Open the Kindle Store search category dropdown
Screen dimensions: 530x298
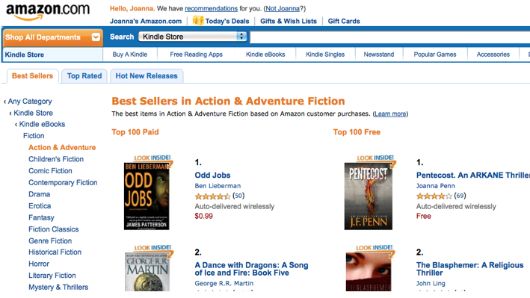(193, 37)
